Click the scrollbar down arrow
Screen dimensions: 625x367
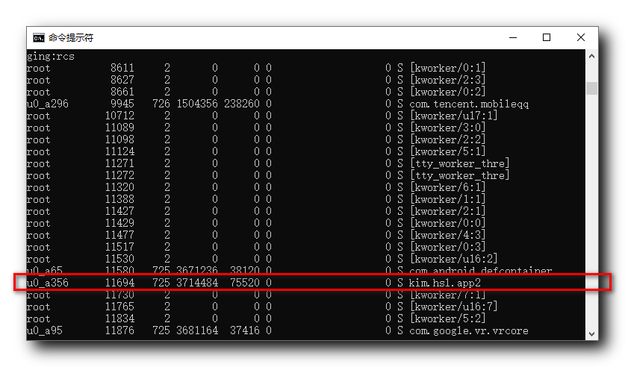[591, 334]
